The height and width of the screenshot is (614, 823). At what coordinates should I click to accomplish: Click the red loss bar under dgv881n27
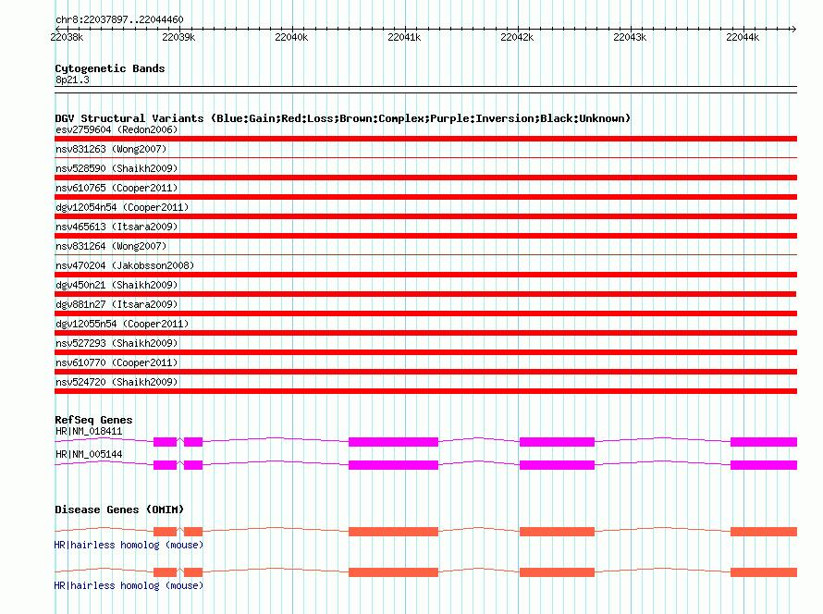(x=425, y=313)
